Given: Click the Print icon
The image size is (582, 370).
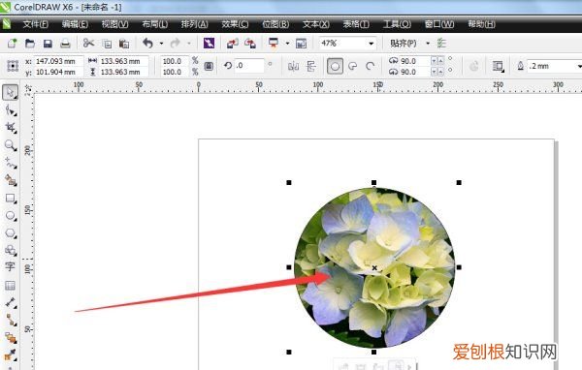Looking at the screenshot, I should pyautogui.click(x=65, y=44).
